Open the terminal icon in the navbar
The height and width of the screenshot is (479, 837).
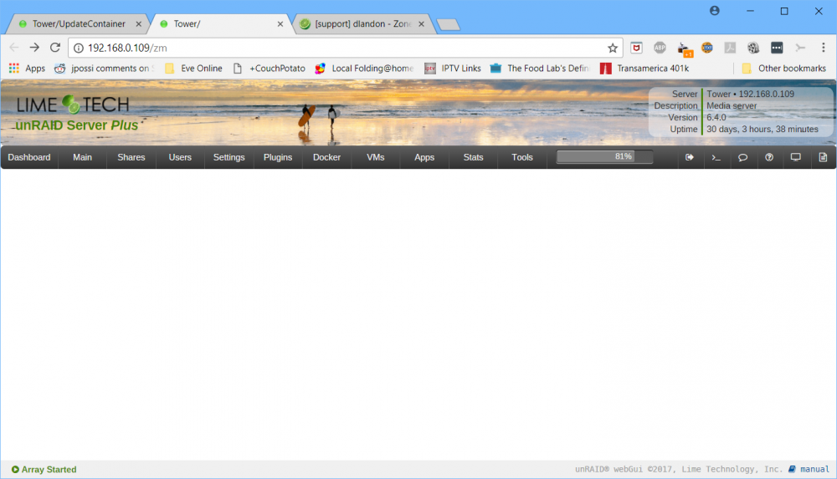tap(716, 157)
